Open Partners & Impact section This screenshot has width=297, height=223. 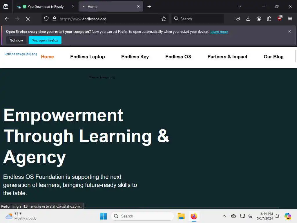[227, 57]
